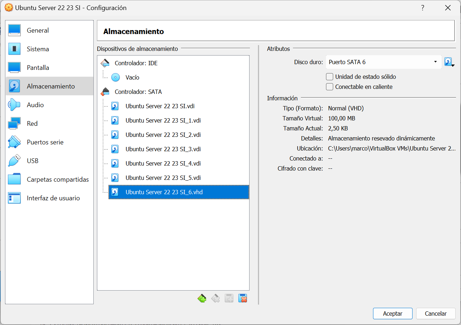Click the USB plug icon
The image size is (461, 325).
[x=14, y=161]
